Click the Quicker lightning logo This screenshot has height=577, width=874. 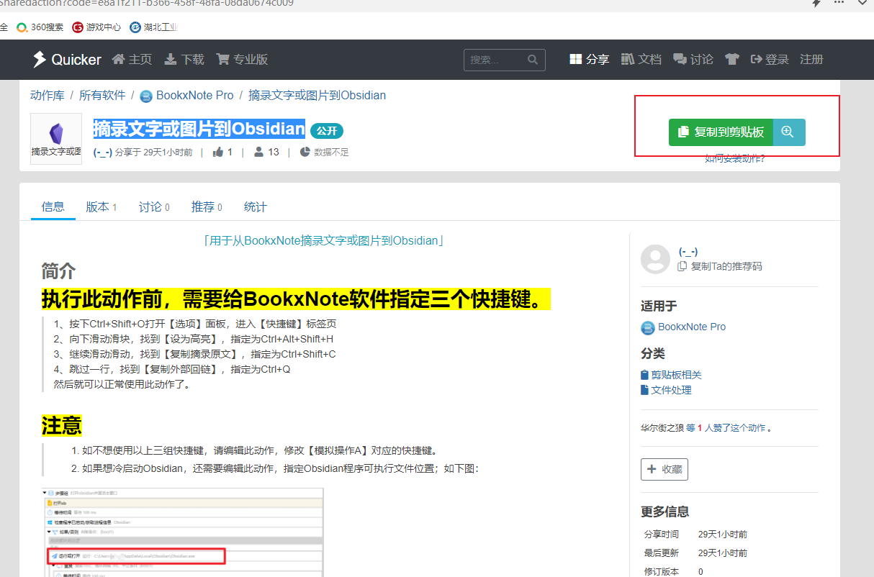[x=40, y=59]
